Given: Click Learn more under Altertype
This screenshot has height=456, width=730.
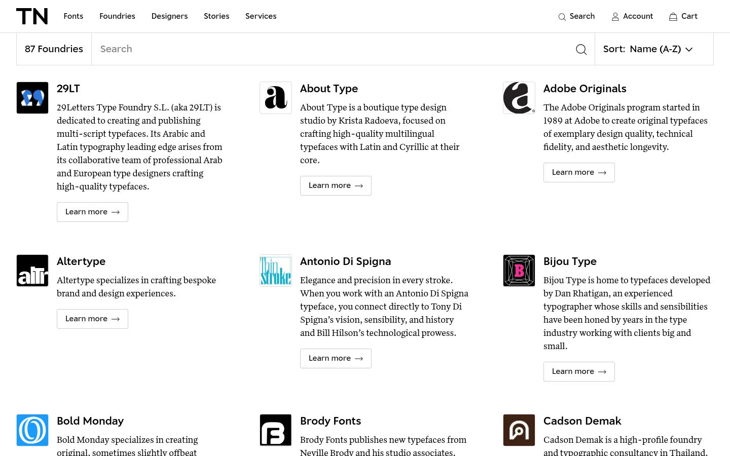Looking at the screenshot, I should [x=92, y=319].
